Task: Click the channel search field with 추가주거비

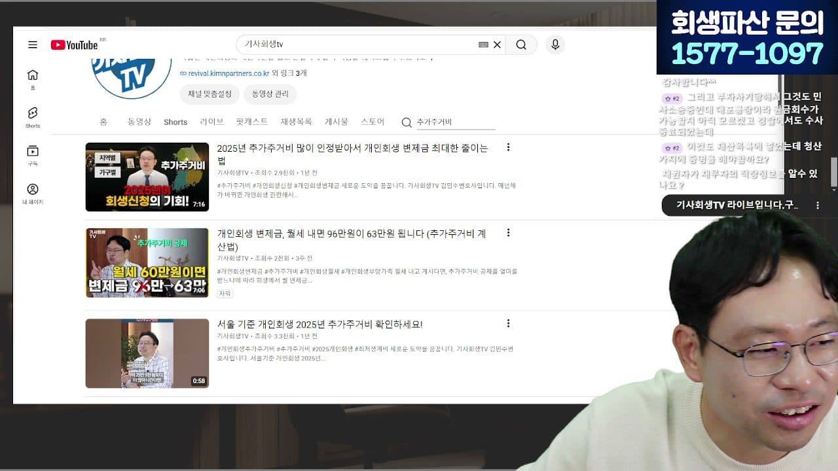Action: [456, 122]
